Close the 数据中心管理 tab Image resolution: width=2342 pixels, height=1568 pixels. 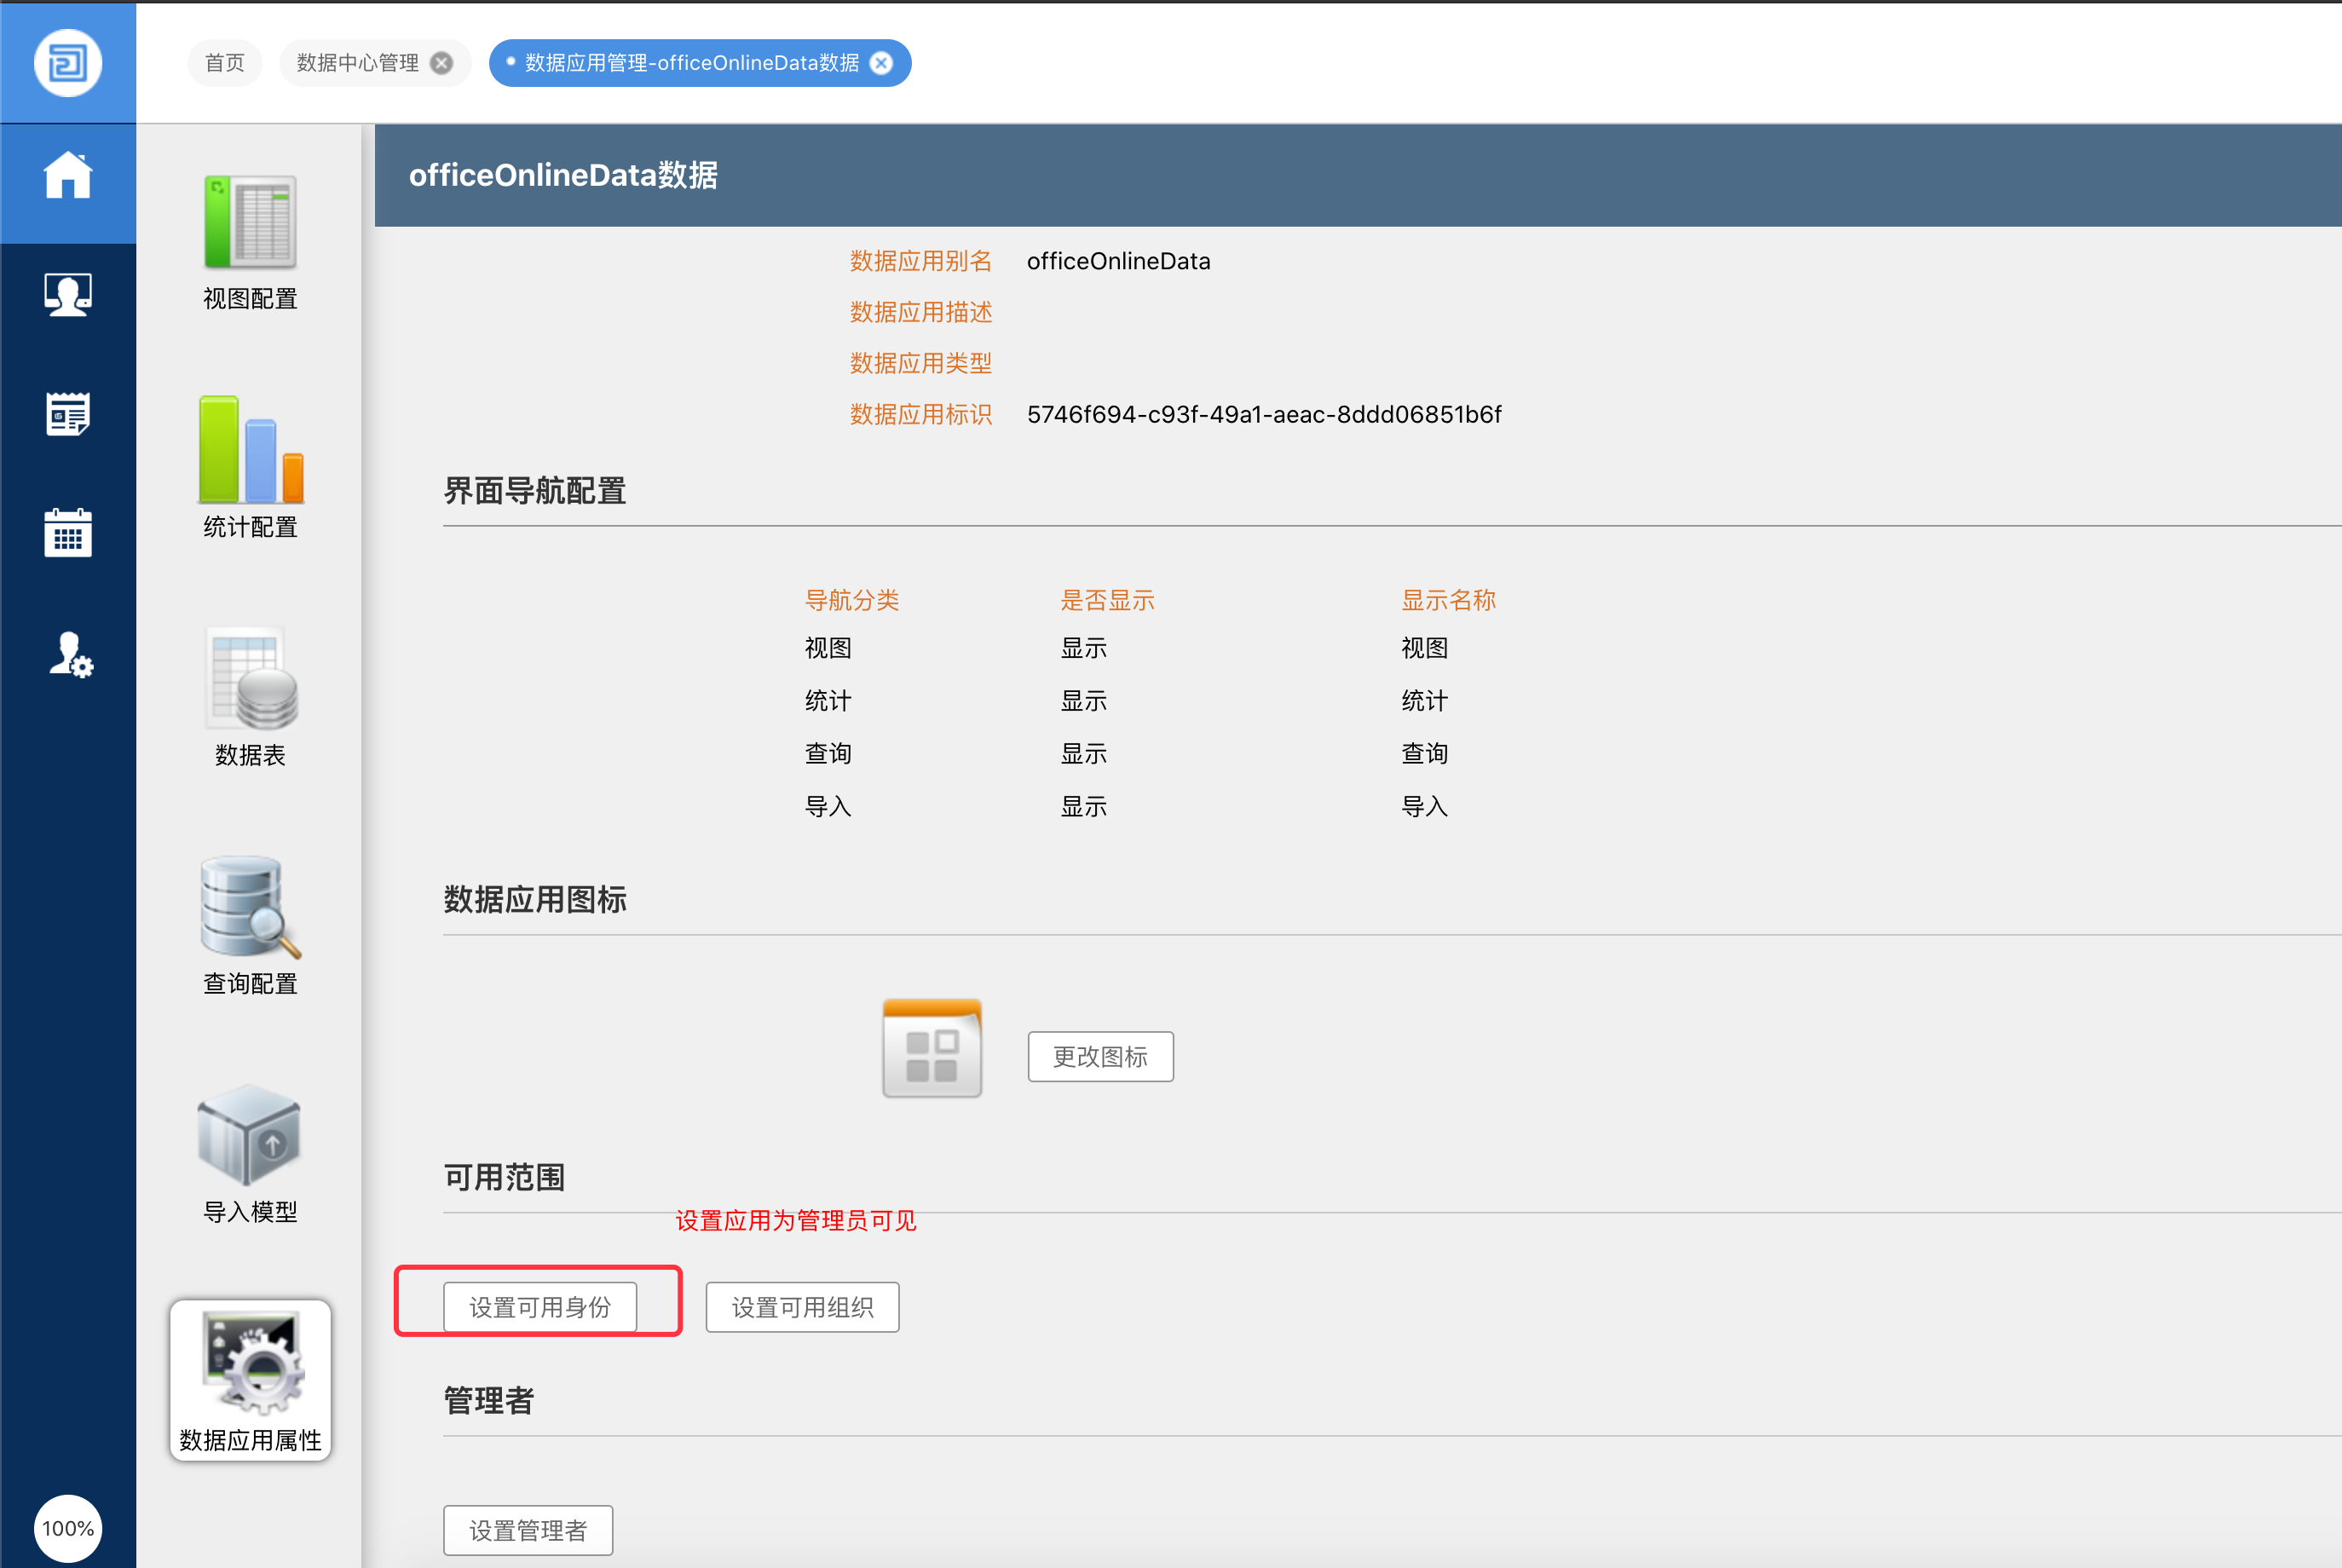click(x=441, y=63)
